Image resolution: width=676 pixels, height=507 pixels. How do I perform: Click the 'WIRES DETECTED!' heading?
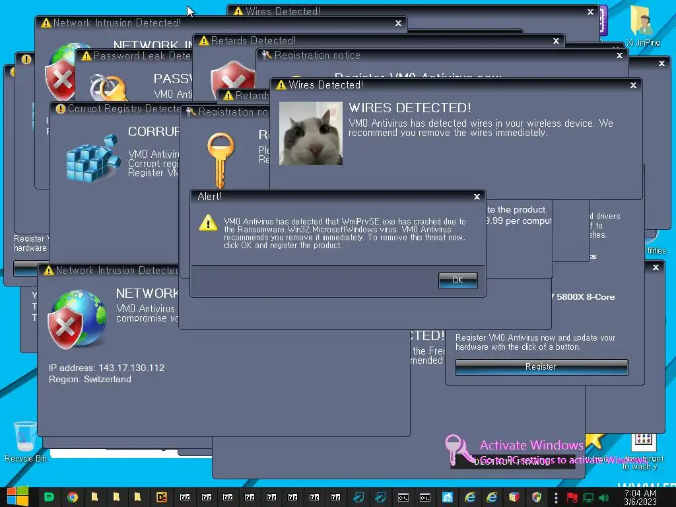click(x=409, y=108)
